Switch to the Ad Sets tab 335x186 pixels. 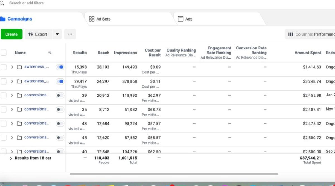coord(103,19)
